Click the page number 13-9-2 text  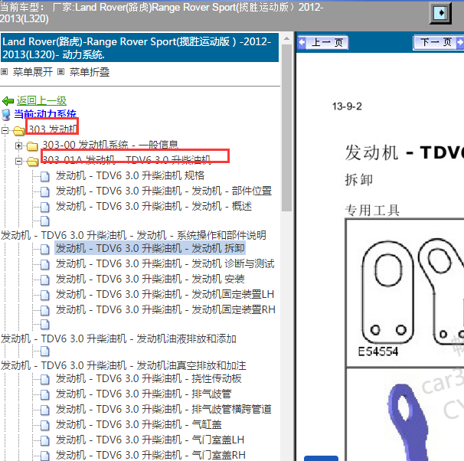pos(347,106)
